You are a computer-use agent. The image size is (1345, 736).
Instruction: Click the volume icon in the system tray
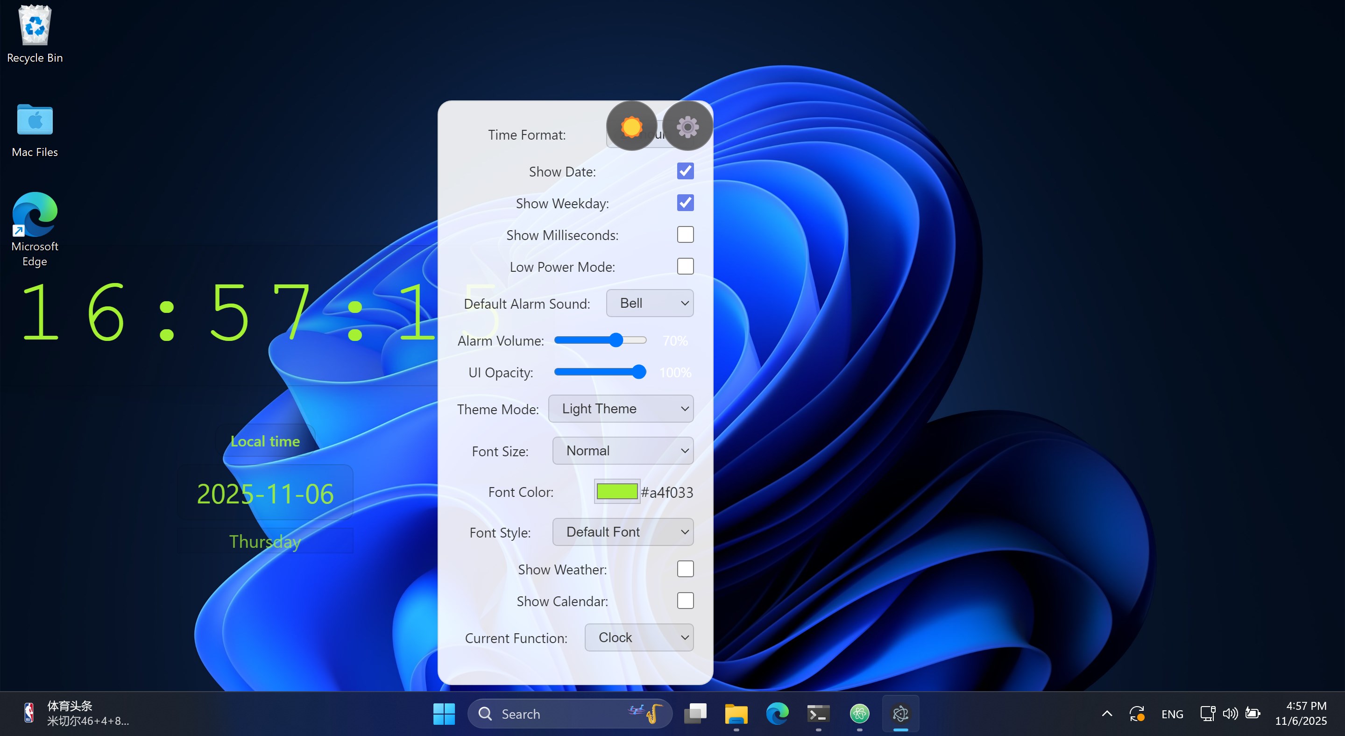pyautogui.click(x=1231, y=714)
